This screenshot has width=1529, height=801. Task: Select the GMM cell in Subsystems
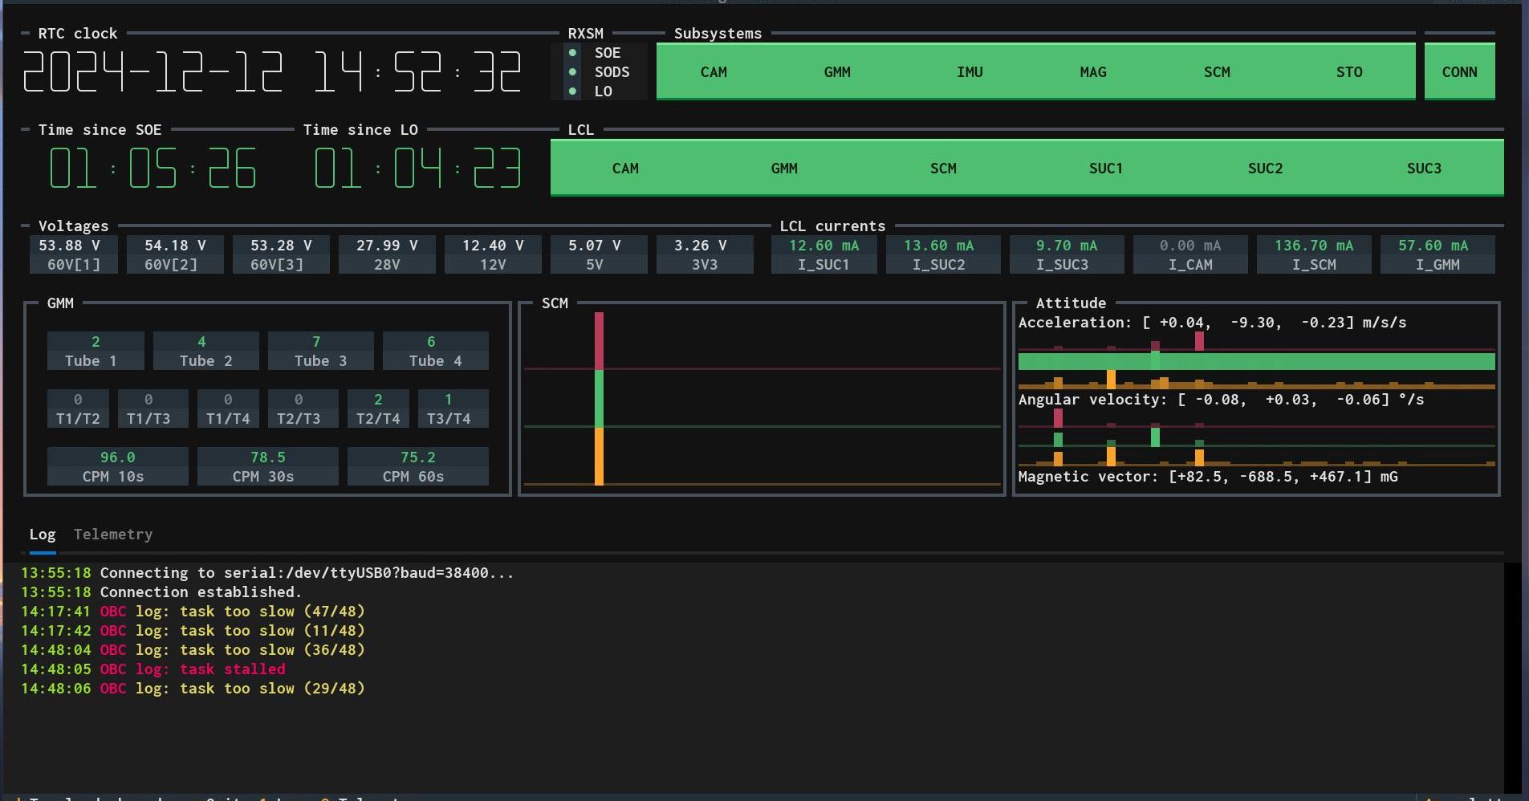click(837, 72)
